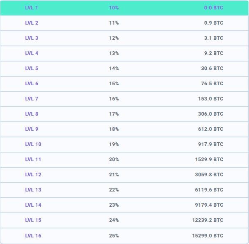This screenshot has height=244, width=249.
Task: Select the 15299.0 BTC amount
Action: point(208,235)
